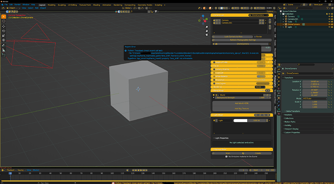Click the Cube mesh data icon in outliner
The height and width of the screenshot is (184, 334).
(x=296, y=22)
